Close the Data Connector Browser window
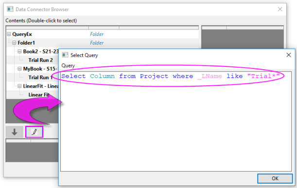 click(280, 9)
